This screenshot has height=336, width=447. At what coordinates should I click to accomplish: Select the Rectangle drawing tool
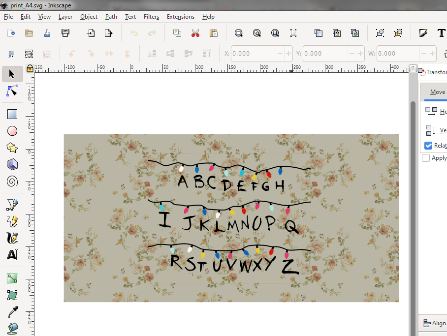12,114
